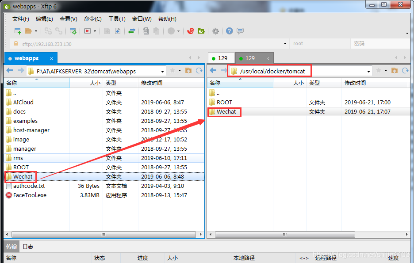Open Help with the question mark icon
The image size is (414, 263).
pos(230,31)
